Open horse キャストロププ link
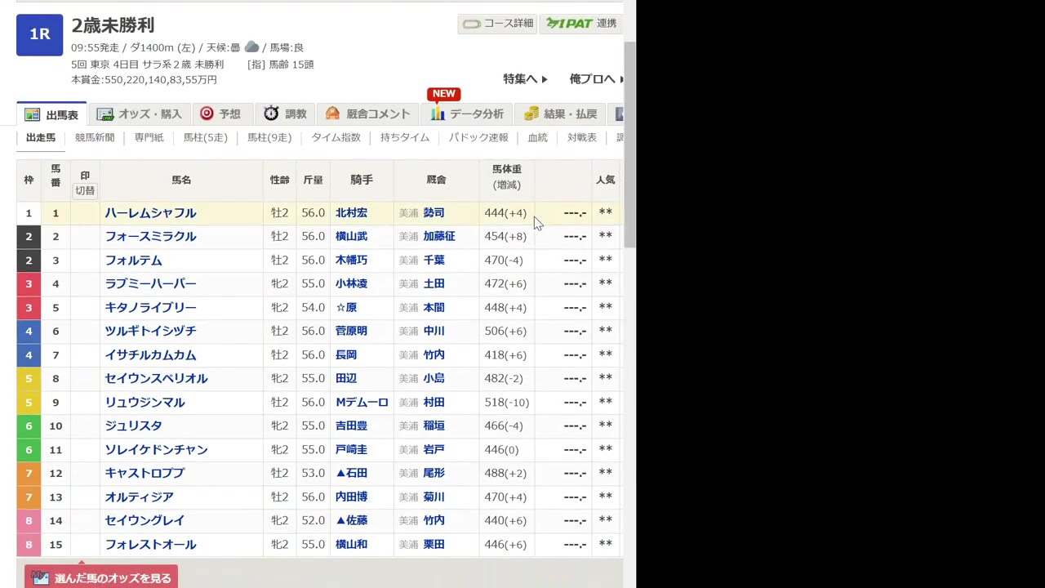The height and width of the screenshot is (588, 1045). [145, 473]
